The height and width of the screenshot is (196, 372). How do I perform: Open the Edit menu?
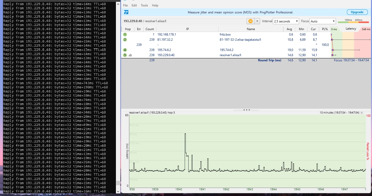click(x=134, y=5)
